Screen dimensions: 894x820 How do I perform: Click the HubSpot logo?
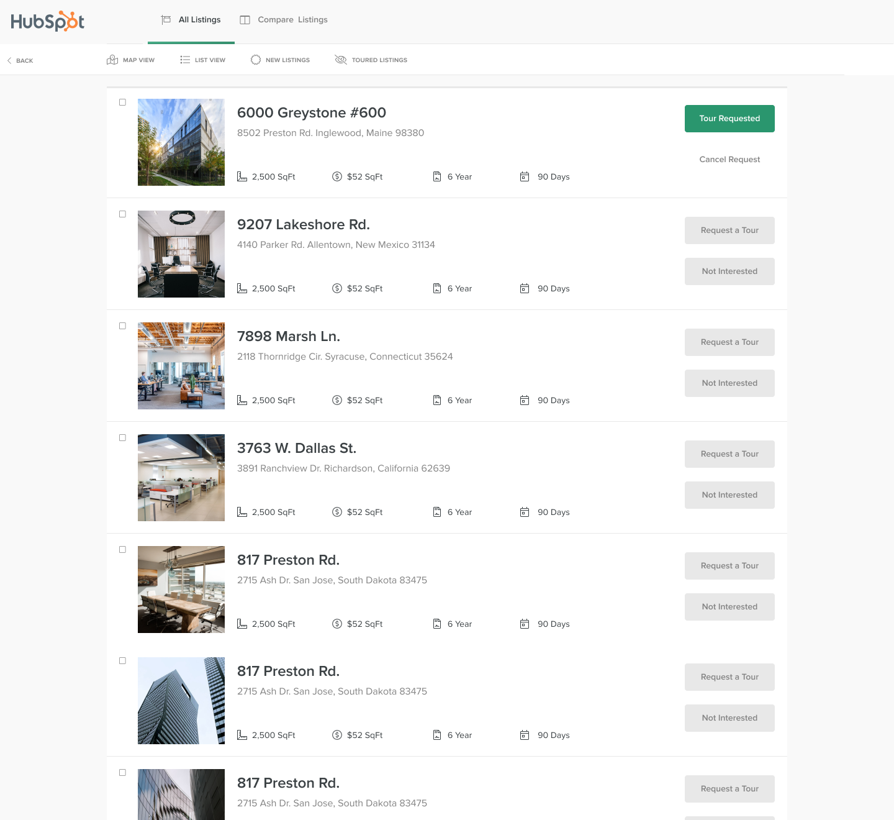tap(47, 21)
